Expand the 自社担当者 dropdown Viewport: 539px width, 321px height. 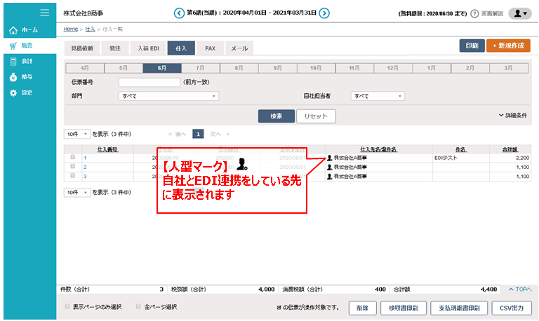tap(378, 96)
